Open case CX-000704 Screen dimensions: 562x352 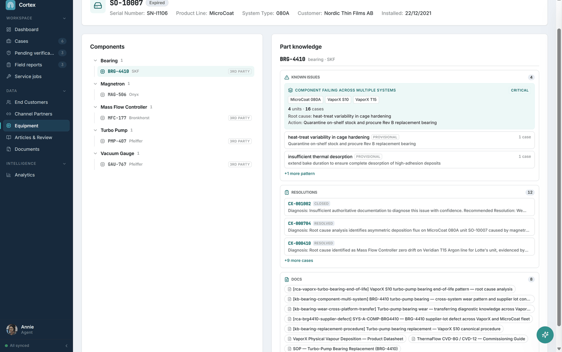[x=409, y=227]
